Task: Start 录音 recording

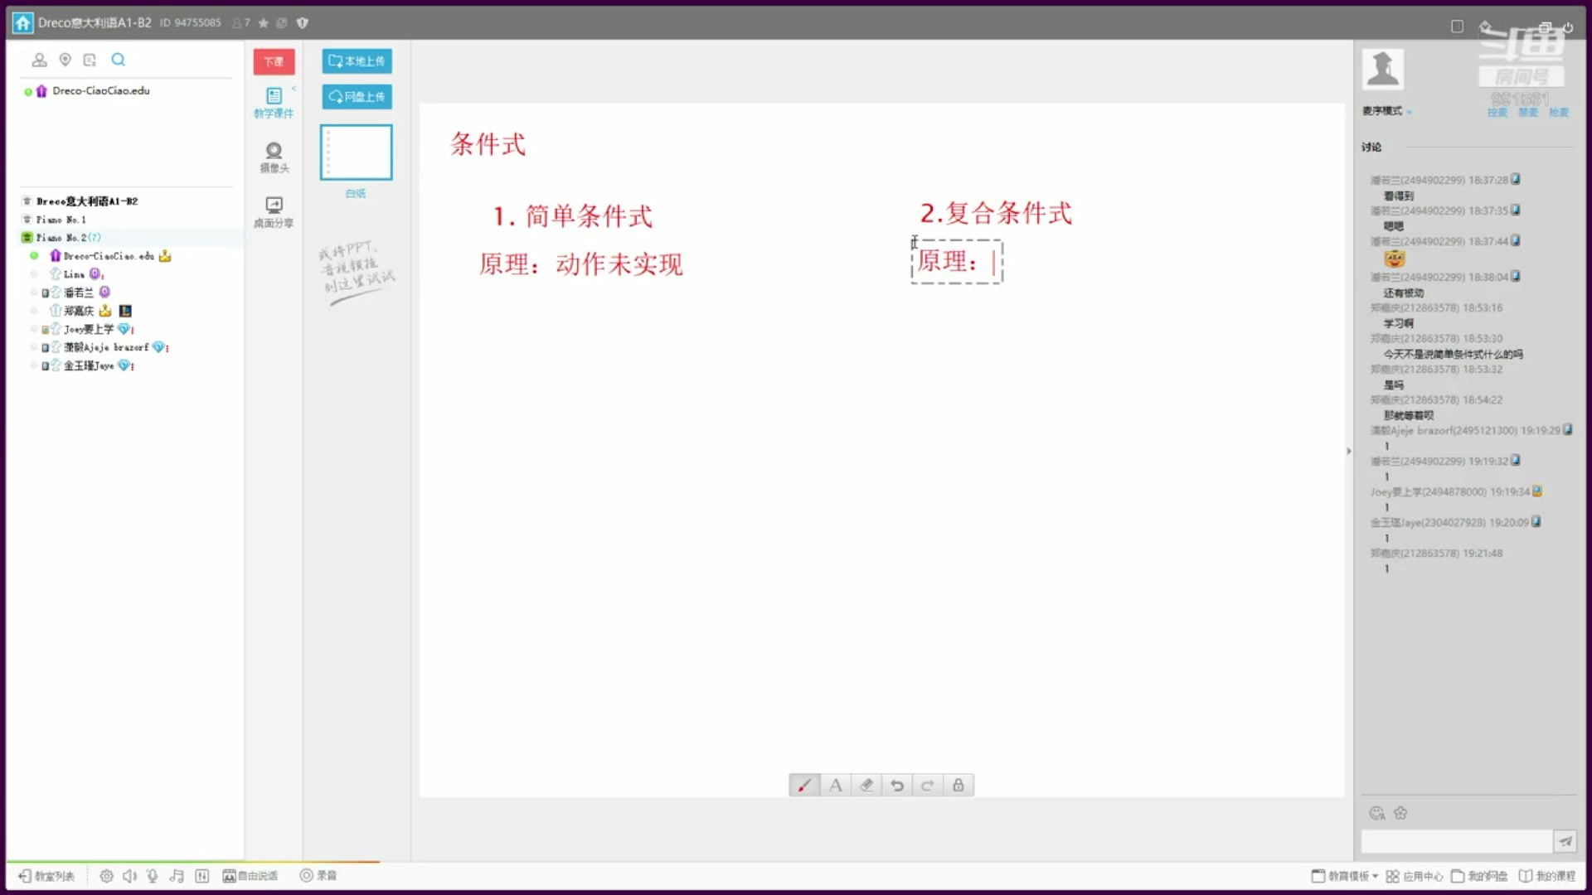Action: pos(318,876)
